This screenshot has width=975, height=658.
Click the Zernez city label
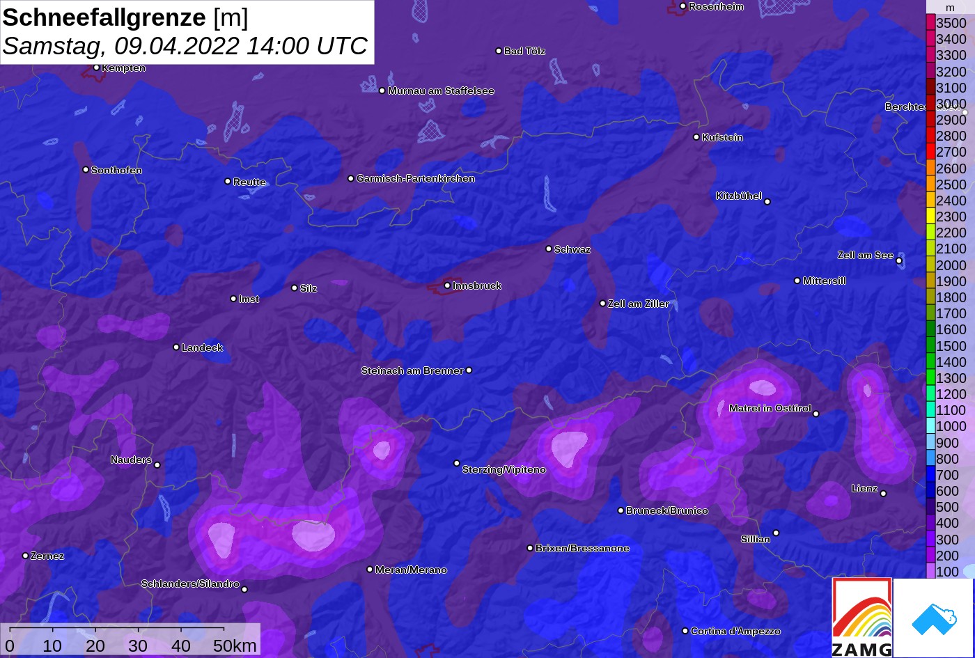47,556
